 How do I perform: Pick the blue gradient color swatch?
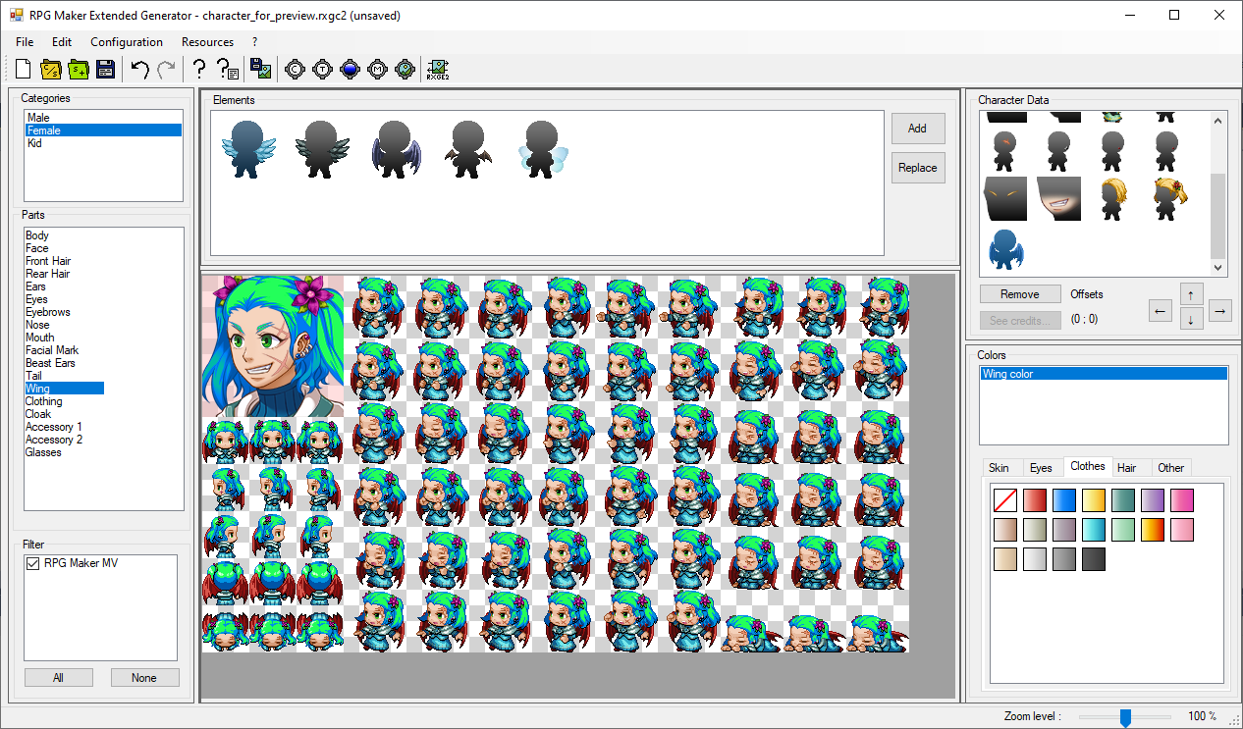1064,500
